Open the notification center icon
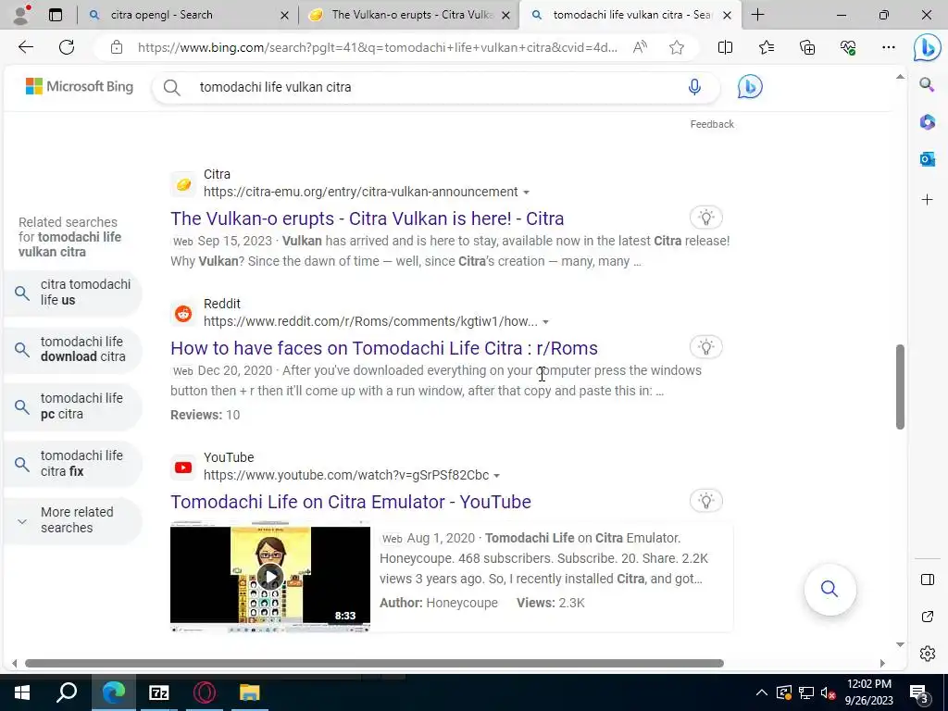Screen dimensions: 948x711 [x=919, y=692]
